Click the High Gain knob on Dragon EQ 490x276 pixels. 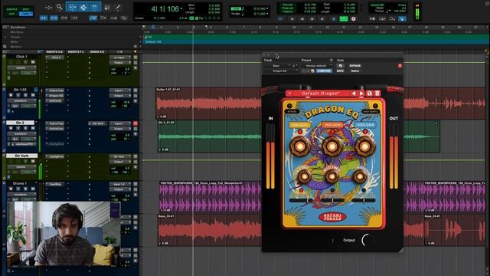[364, 146]
